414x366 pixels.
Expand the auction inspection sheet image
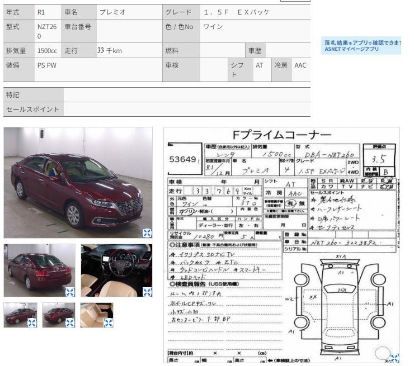tap(394, 358)
